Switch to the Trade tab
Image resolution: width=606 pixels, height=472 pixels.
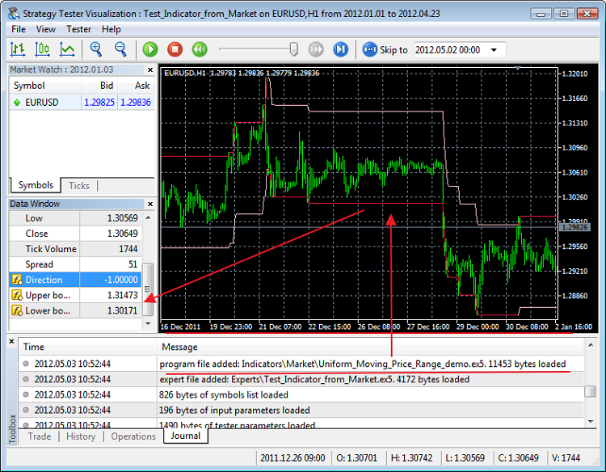(40, 436)
